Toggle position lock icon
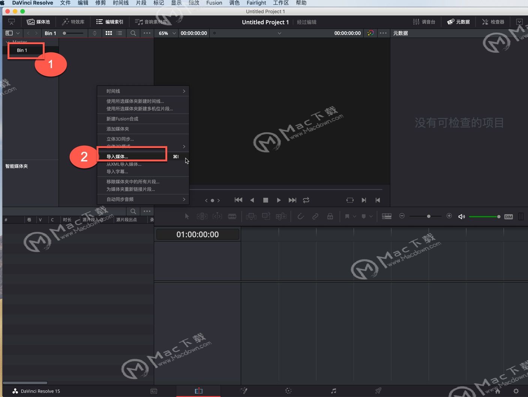 coord(330,216)
